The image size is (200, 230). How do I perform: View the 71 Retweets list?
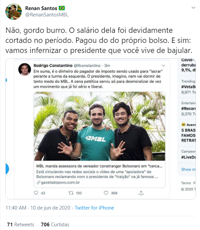[x=20, y=225]
